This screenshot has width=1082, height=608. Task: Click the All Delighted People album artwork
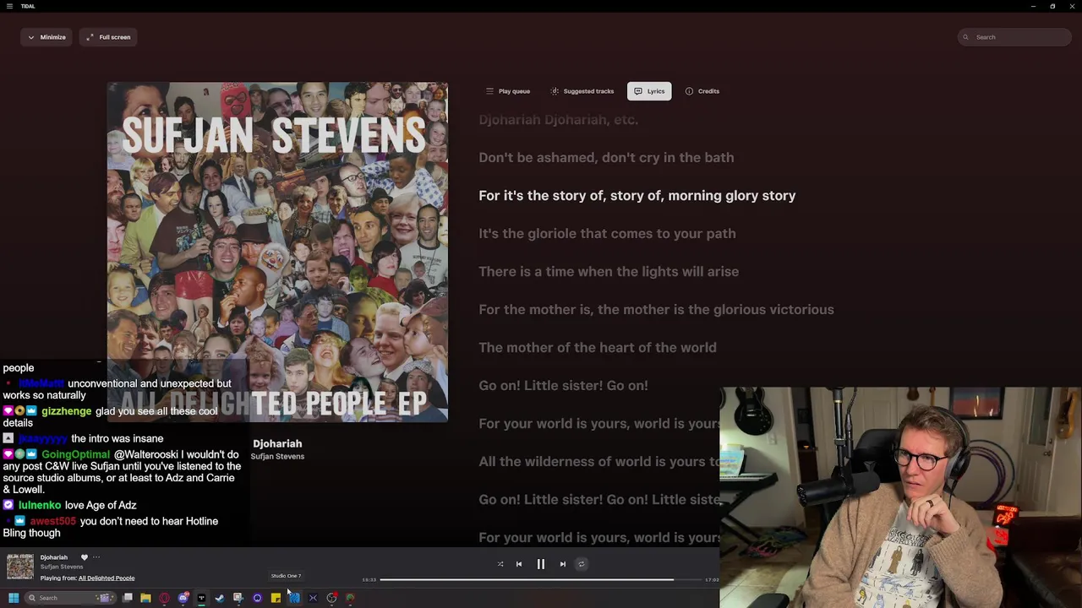coord(277,252)
